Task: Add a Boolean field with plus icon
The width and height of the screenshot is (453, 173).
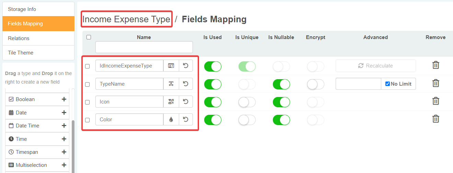Action: (64, 99)
